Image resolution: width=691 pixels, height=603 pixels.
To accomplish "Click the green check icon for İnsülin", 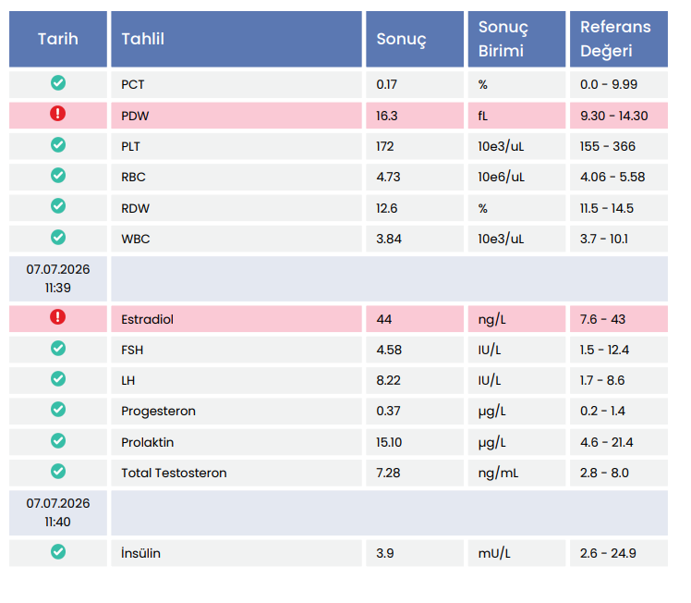I will coord(57,552).
